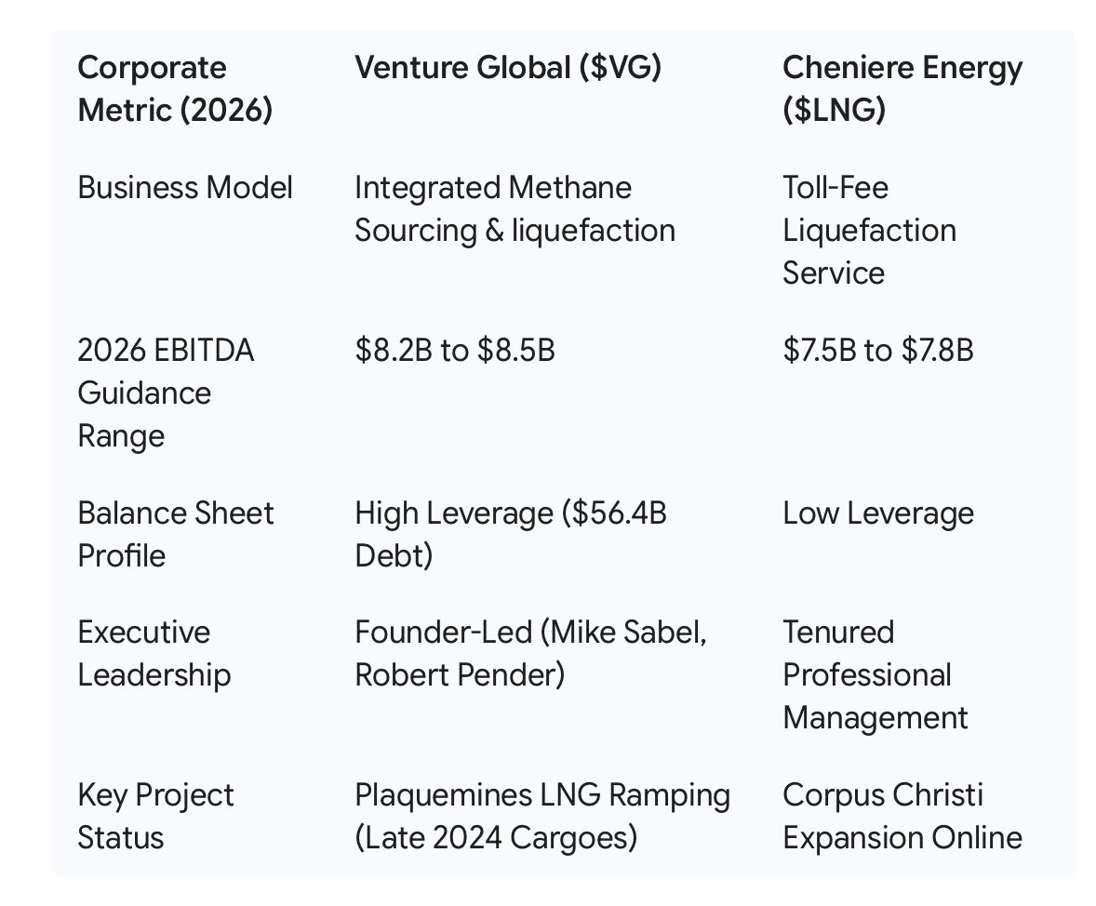Click the 2026 EBITDA Guidance Range label
The image size is (1096, 906).
tap(166, 393)
